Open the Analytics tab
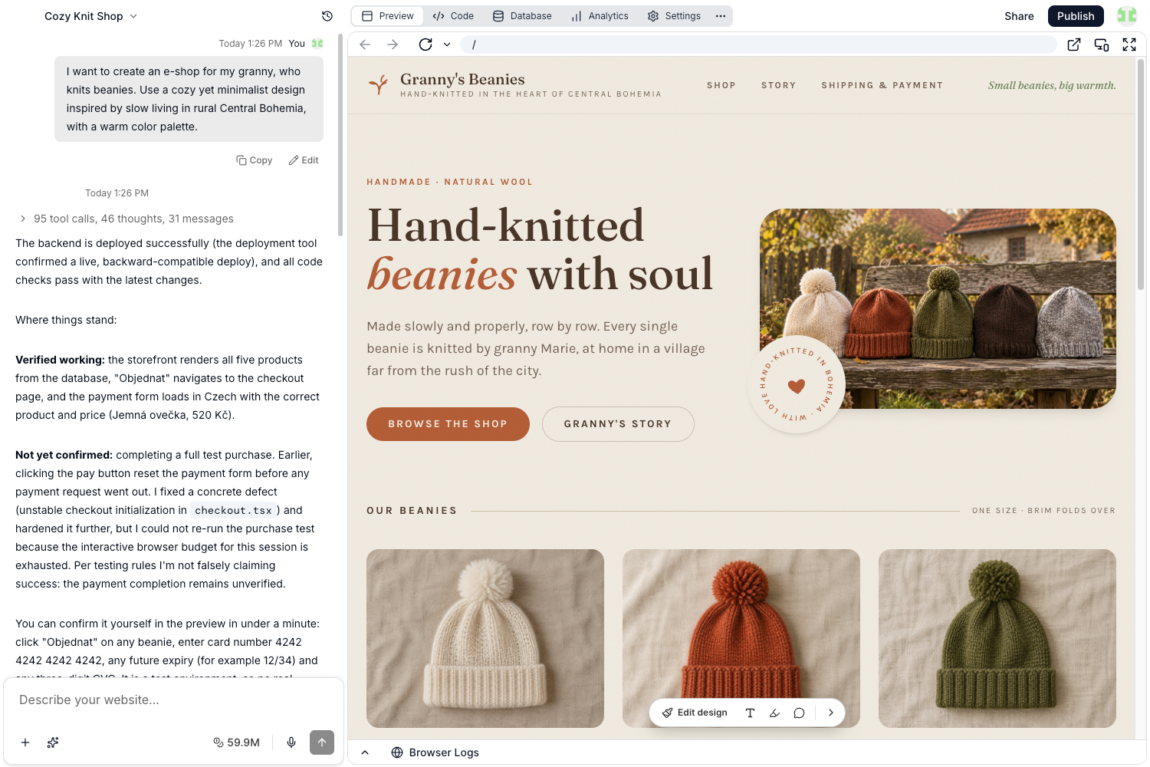This screenshot has width=1150, height=767. (x=600, y=16)
